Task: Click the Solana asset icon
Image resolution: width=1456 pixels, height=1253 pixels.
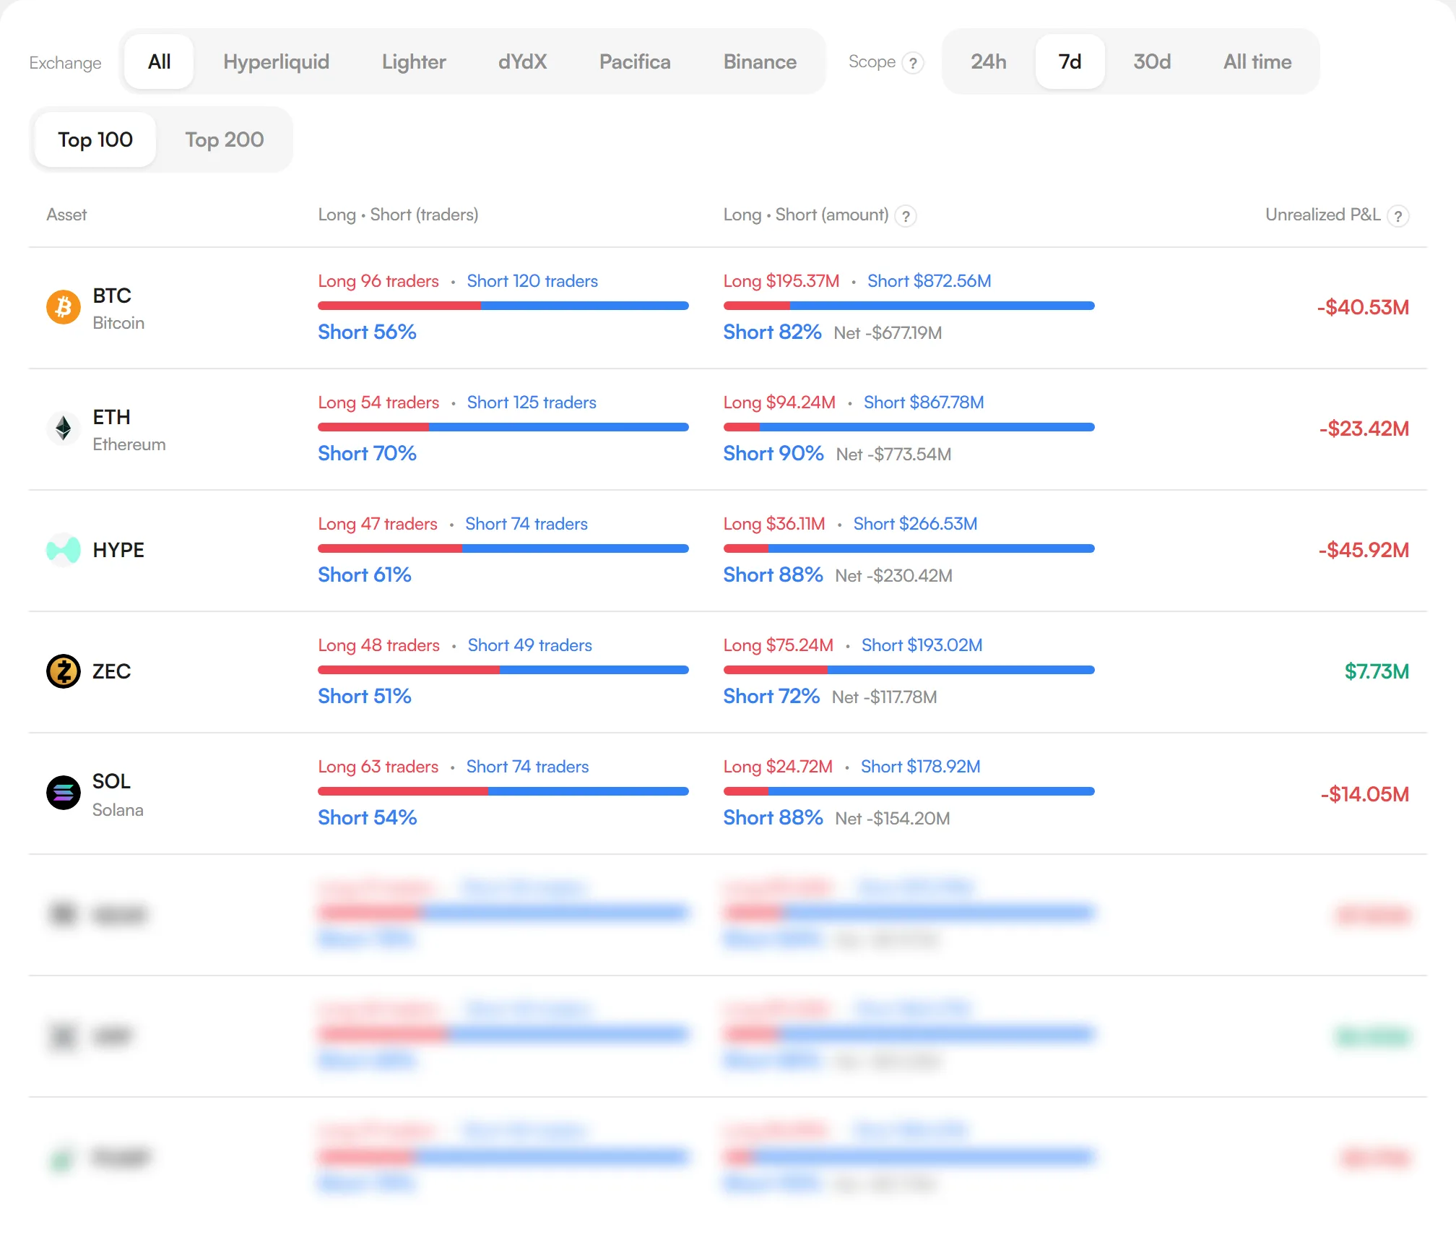Action: point(64,793)
